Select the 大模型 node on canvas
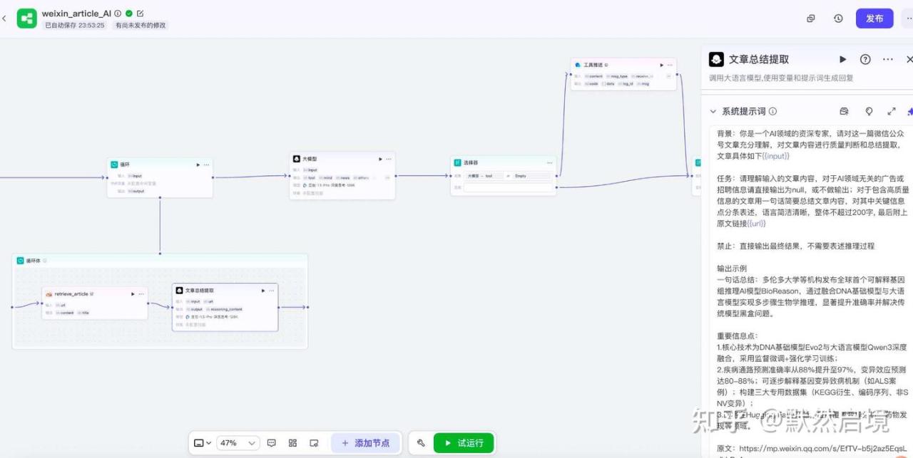This screenshot has width=913, height=458. (342, 175)
